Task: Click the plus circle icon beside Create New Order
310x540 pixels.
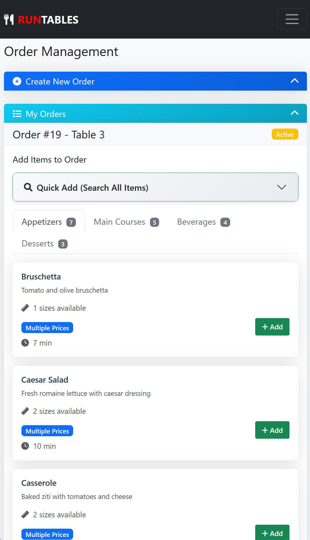Action: point(17,81)
